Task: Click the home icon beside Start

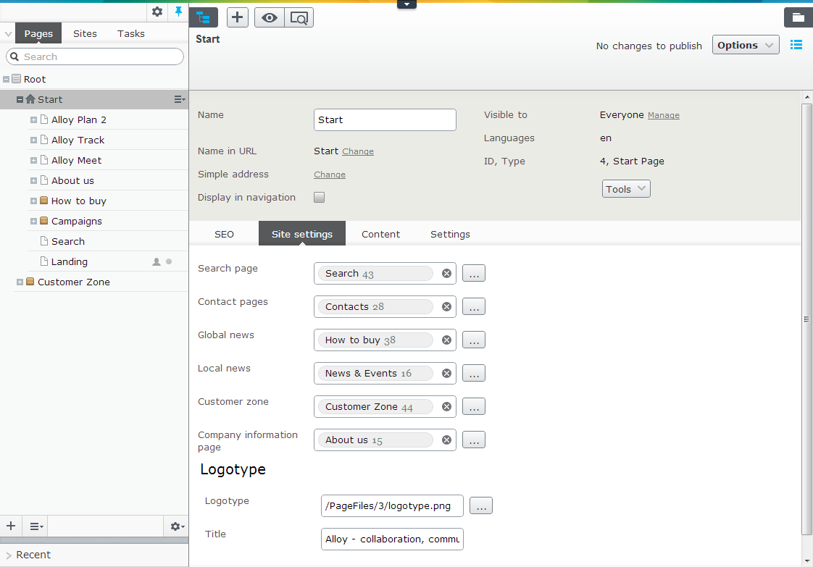Action: click(30, 99)
